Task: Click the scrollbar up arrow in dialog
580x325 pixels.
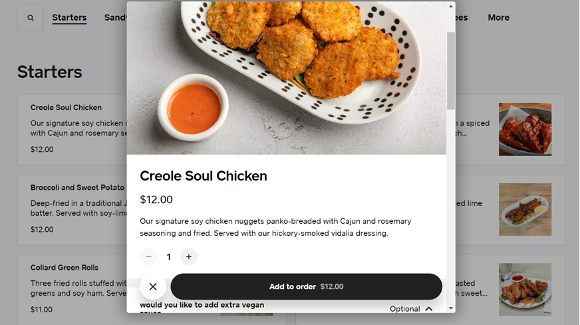Action: (x=451, y=6)
